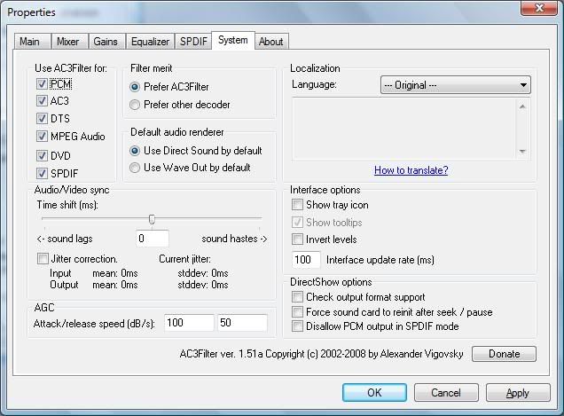The width and height of the screenshot is (564, 416).
Task: Disable DTS decoding checkbox
Action: tap(42, 118)
